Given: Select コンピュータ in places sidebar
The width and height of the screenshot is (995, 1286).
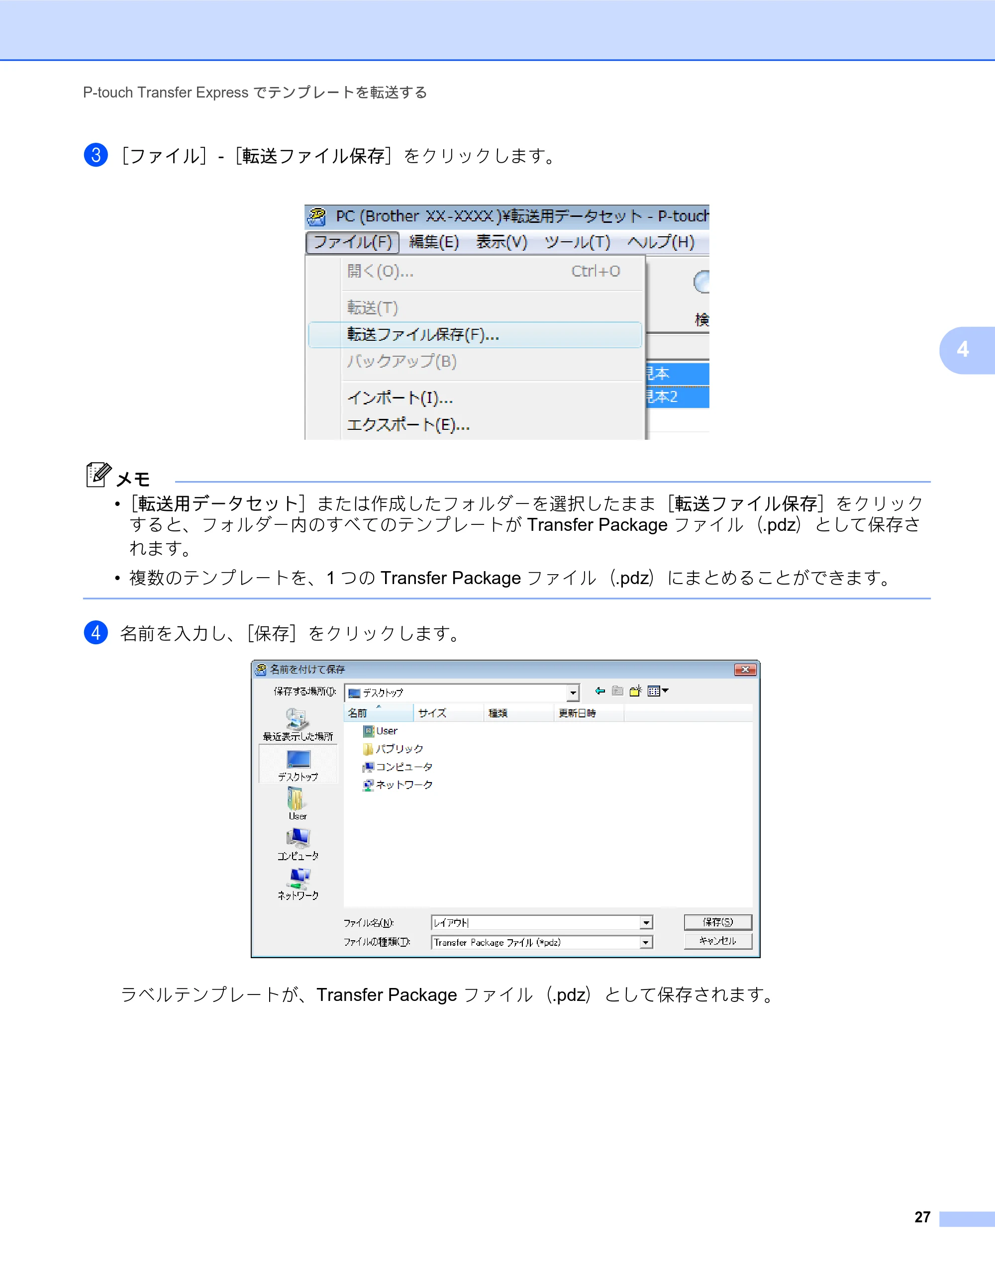Looking at the screenshot, I should click(298, 844).
